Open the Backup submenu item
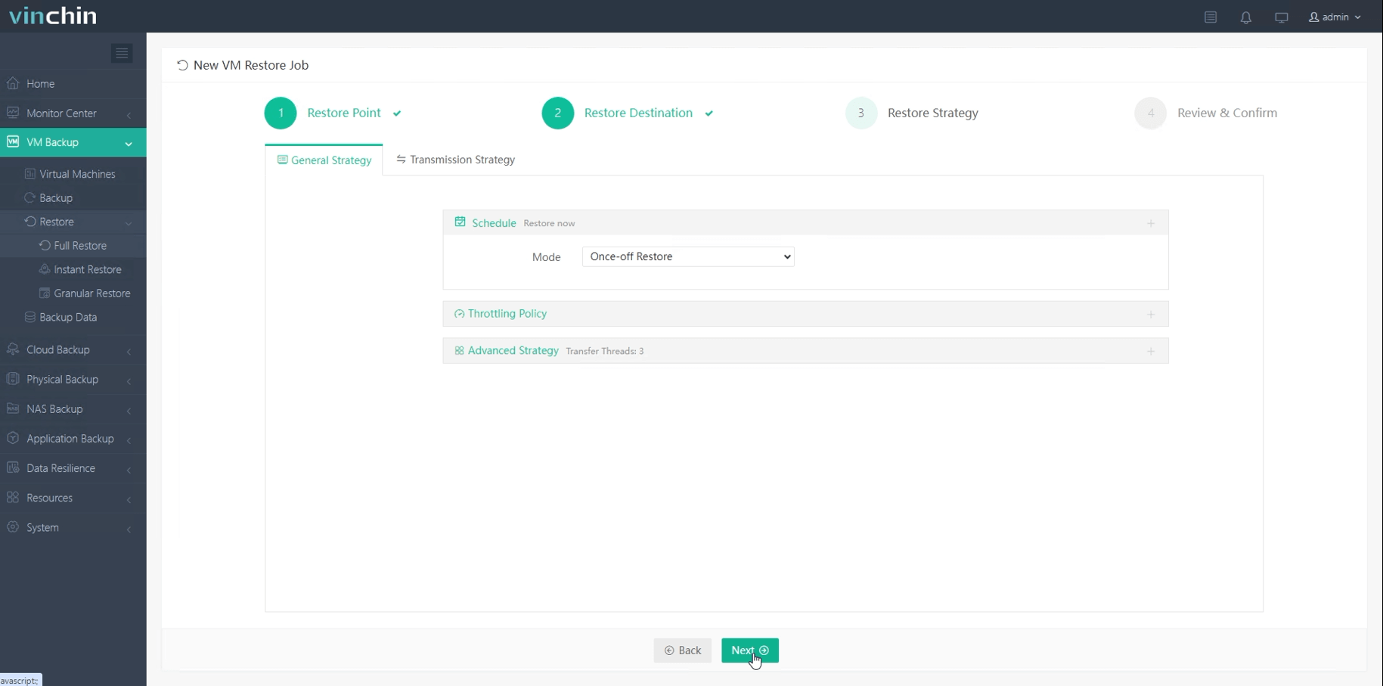 [56, 198]
